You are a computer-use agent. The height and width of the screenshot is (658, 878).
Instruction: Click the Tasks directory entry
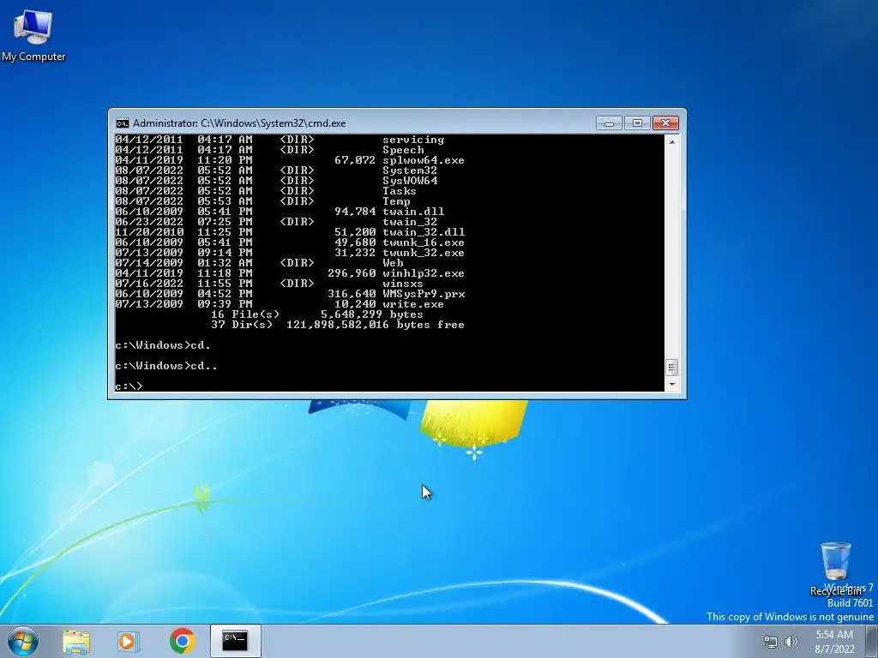coord(400,191)
